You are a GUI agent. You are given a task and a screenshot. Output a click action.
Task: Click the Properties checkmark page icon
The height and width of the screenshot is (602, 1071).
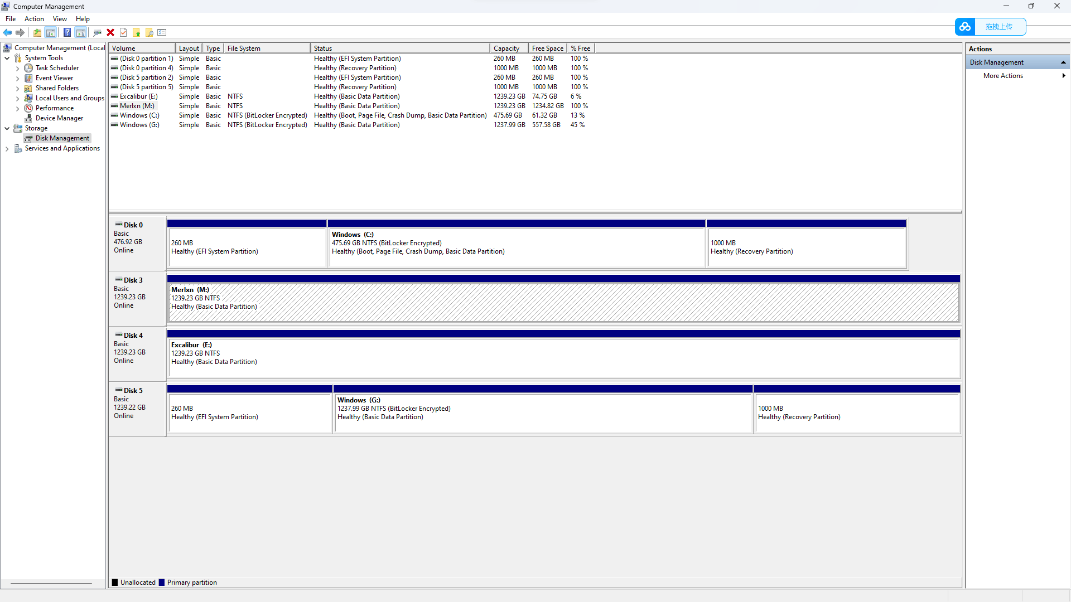(x=123, y=32)
